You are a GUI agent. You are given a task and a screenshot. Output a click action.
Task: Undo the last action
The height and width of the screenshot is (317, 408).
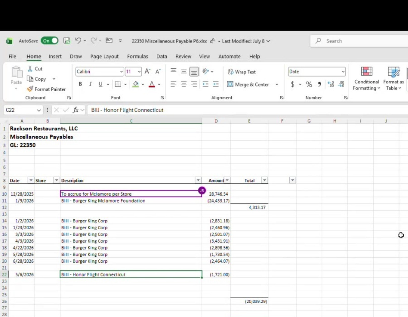tap(78, 41)
